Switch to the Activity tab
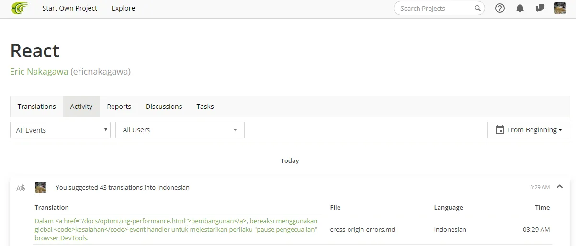The width and height of the screenshot is (576, 246). 81,107
